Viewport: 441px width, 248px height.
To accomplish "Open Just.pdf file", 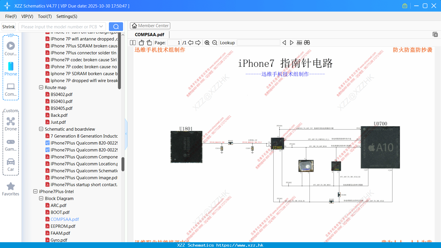I will pyautogui.click(x=58, y=122).
